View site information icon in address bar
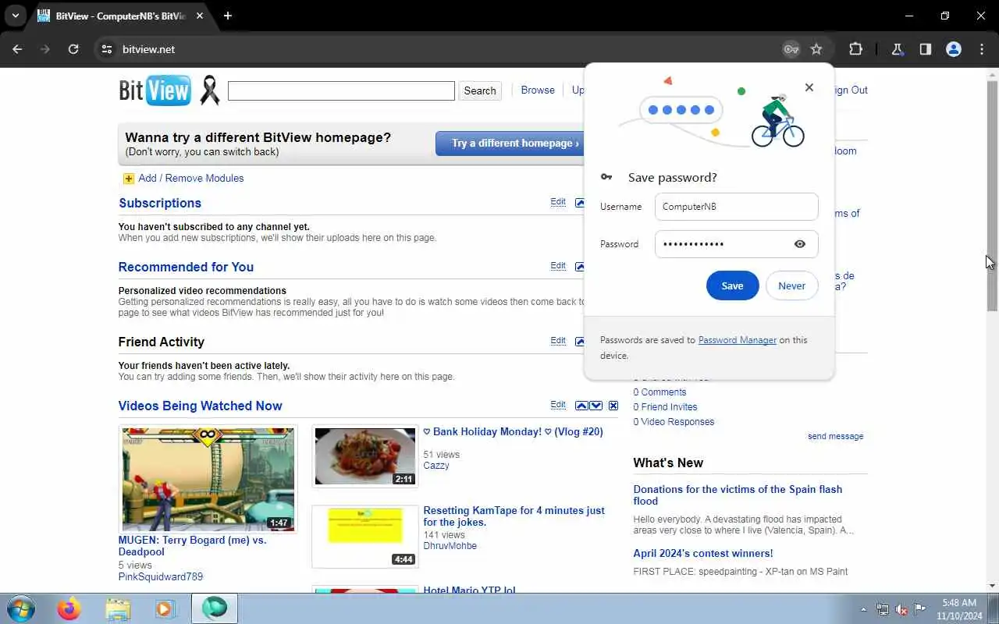This screenshot has height=624, width=999. click(107, 49)
